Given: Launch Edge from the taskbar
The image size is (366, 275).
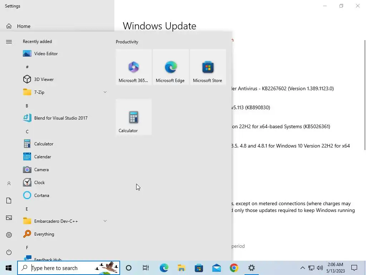Looking at the screenshot, I should (164, 268).
